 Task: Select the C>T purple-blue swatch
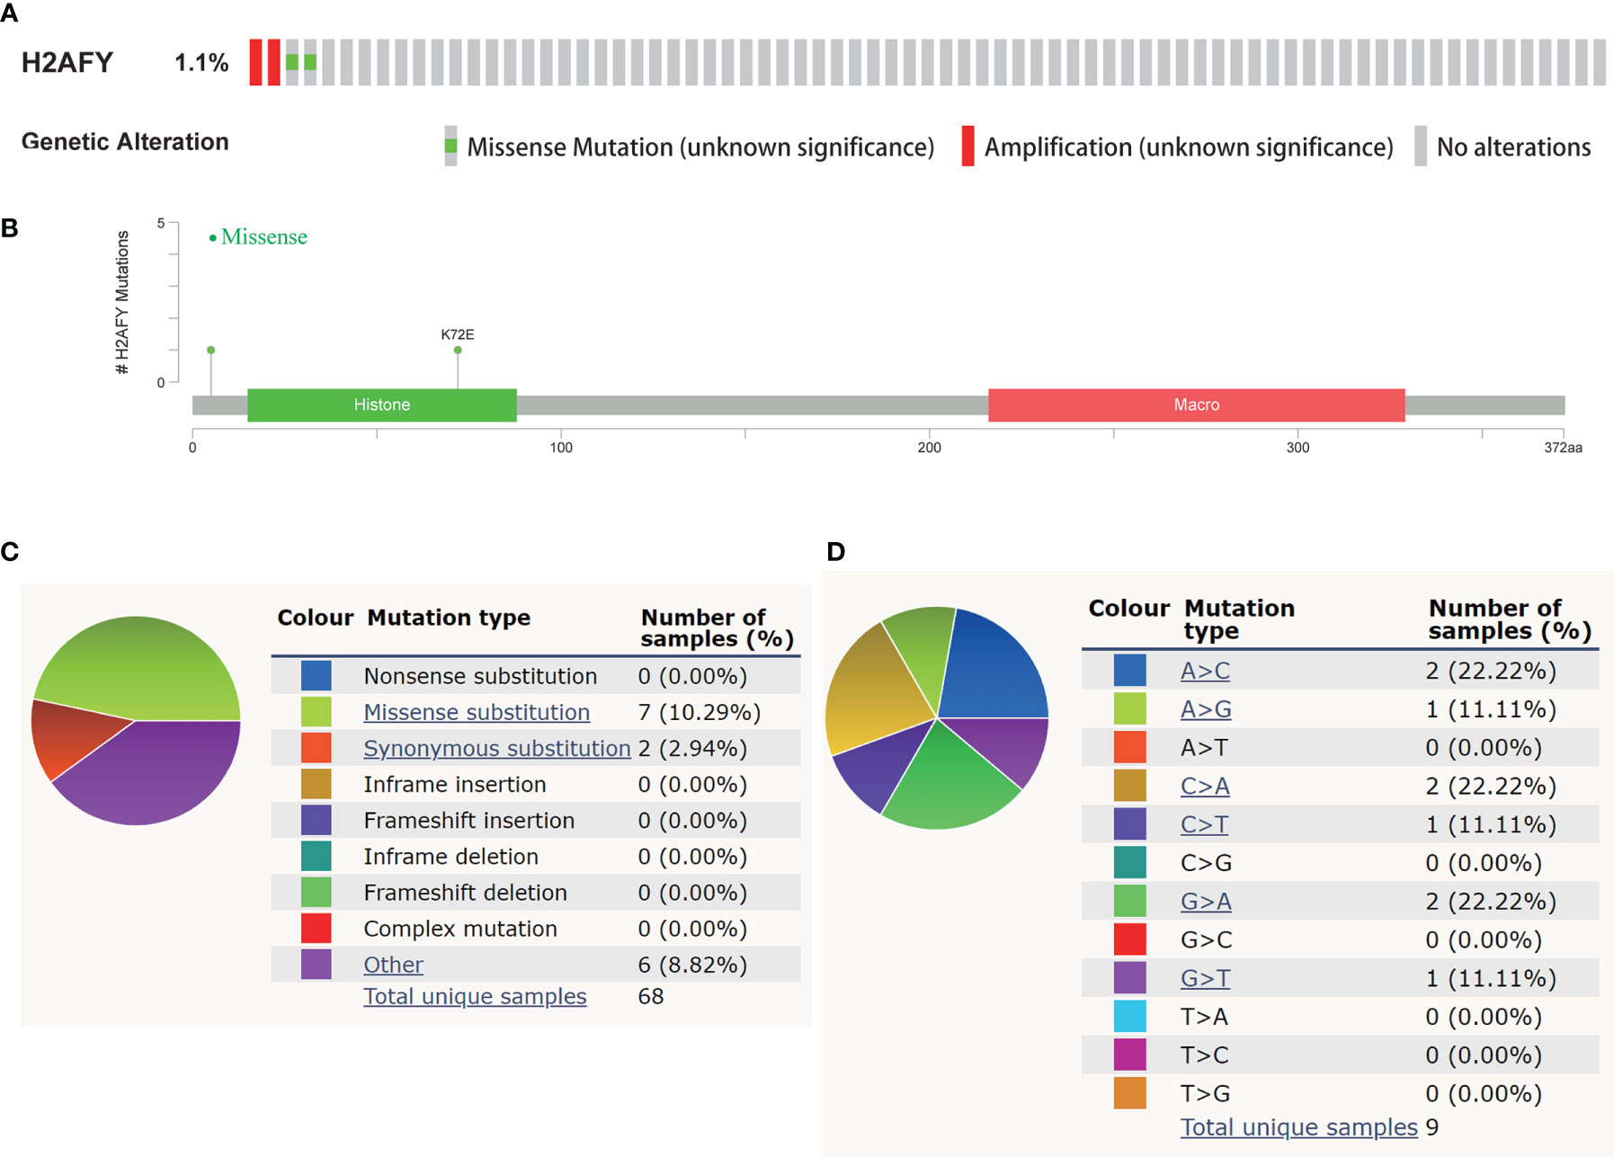[1129, 823]
